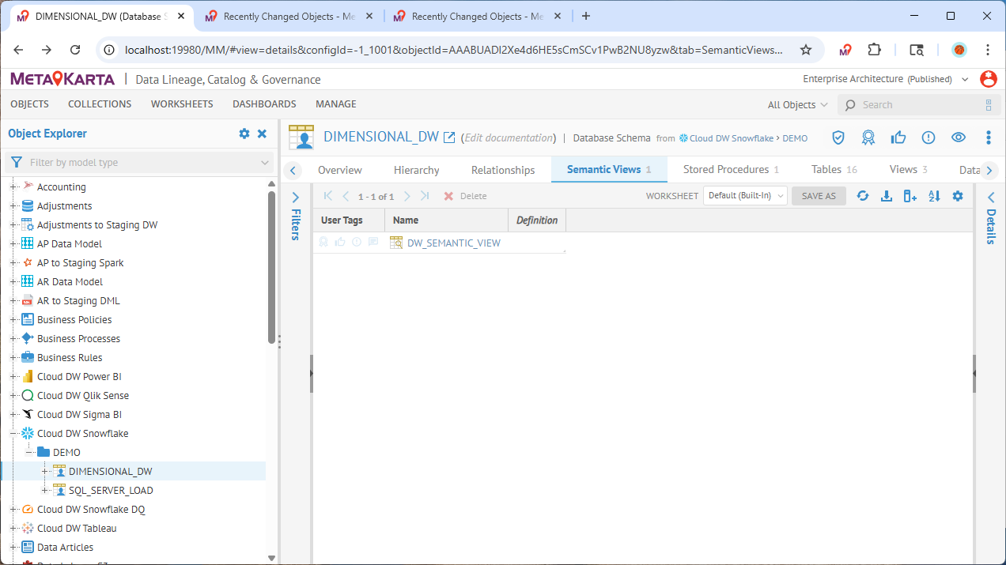
Task: Open the DASHBOARDS menu
Action: (264, 104)
